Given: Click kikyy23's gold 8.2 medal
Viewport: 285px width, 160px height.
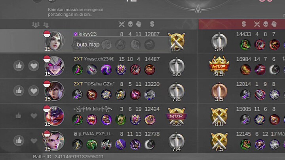Looking at the screenshot, I should [x=176, y=41].
